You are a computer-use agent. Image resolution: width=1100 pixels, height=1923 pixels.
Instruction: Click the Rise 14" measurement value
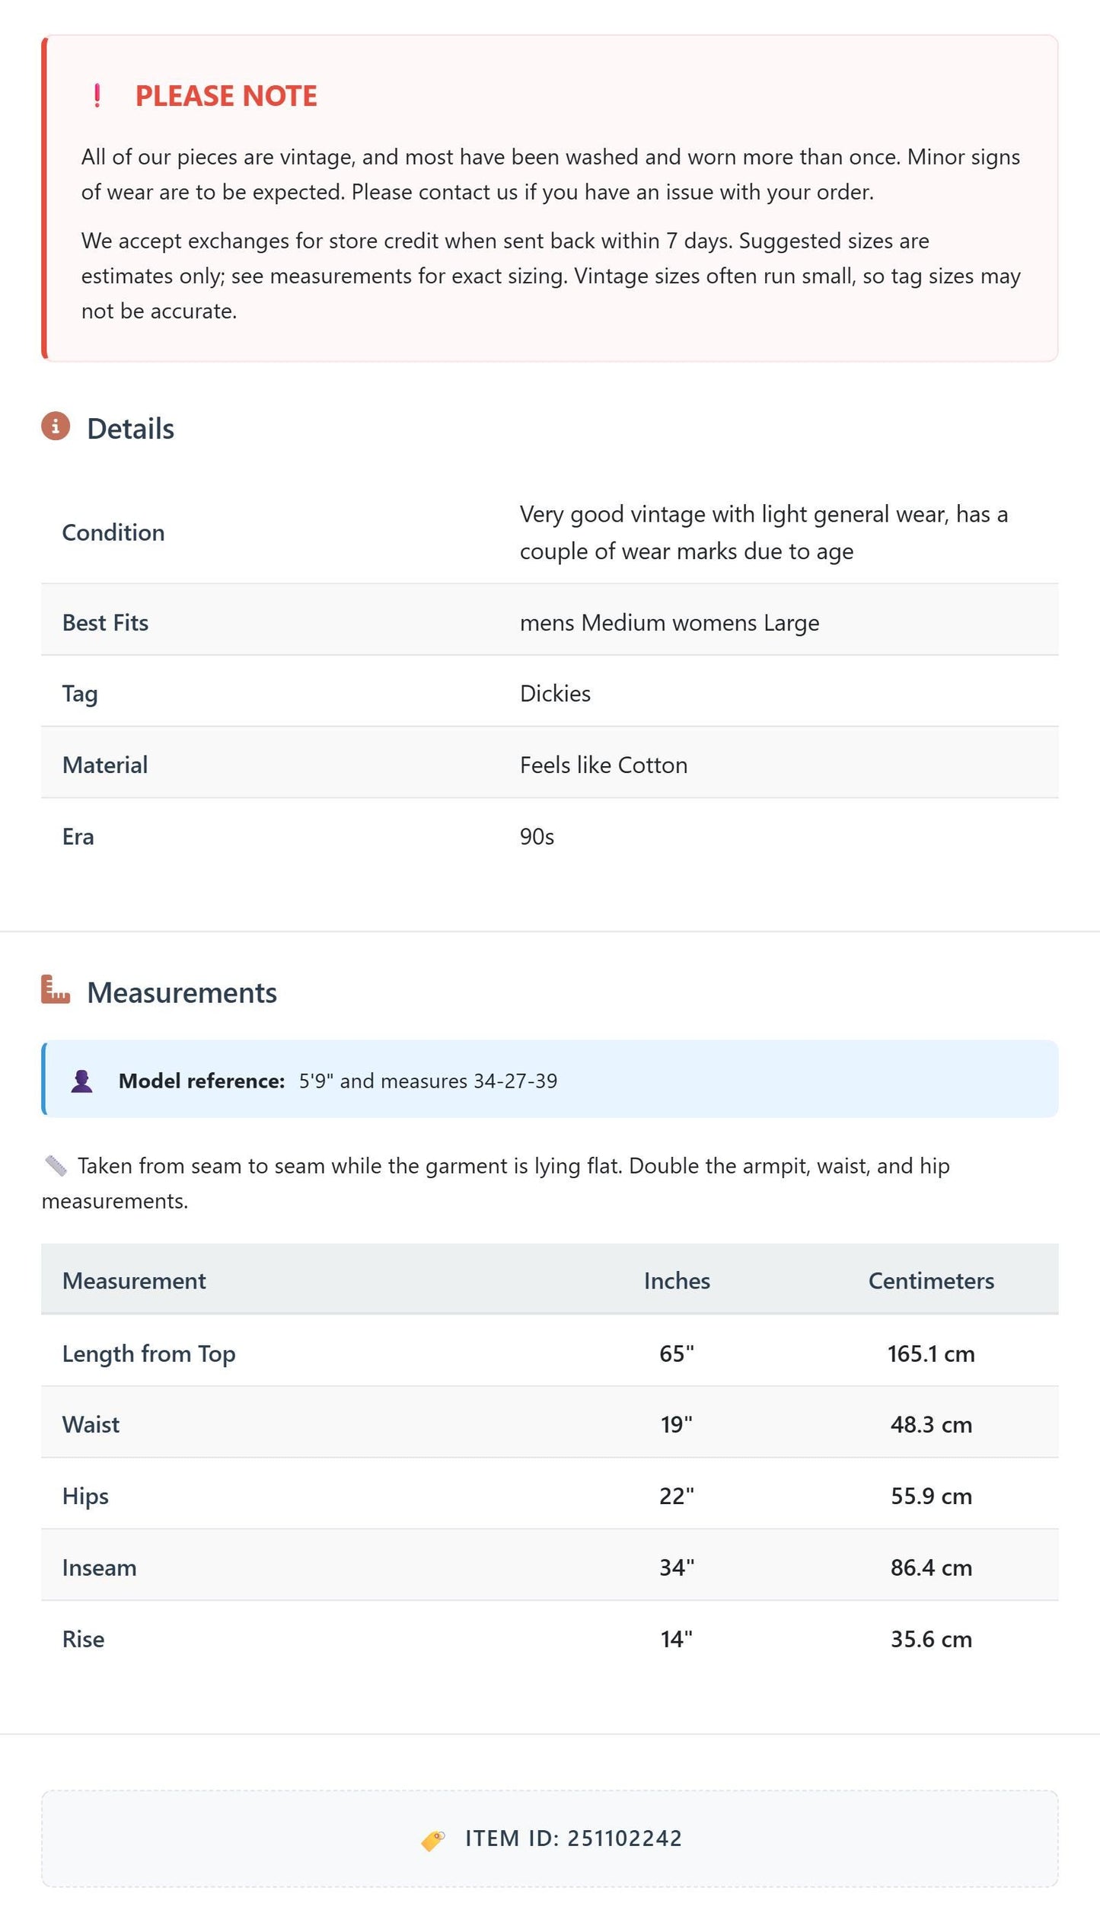(677, 1639)
